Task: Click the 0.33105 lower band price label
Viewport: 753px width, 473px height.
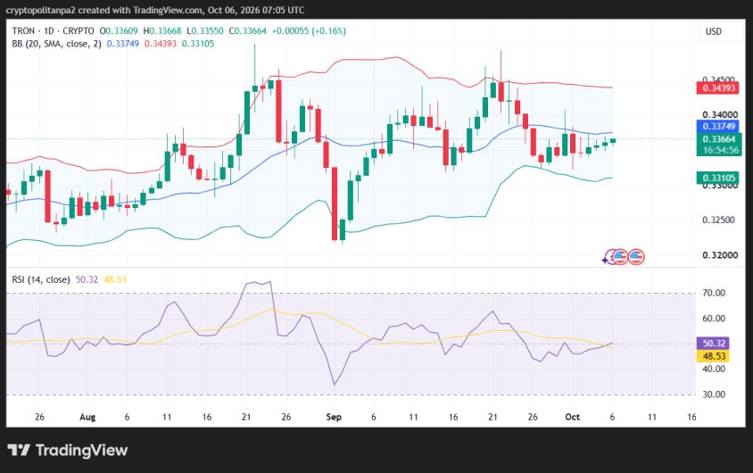Action: click(x=718, y=178)
